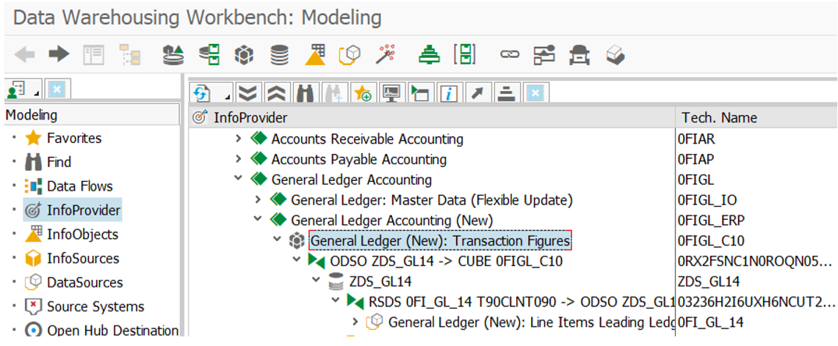The image size is (838, 346).
Task: Open Data Flows in Modeling menu
Action: (x=79, y=187)
